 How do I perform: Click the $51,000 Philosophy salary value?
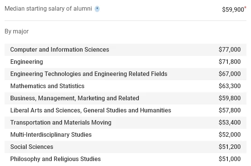point(230,159)
